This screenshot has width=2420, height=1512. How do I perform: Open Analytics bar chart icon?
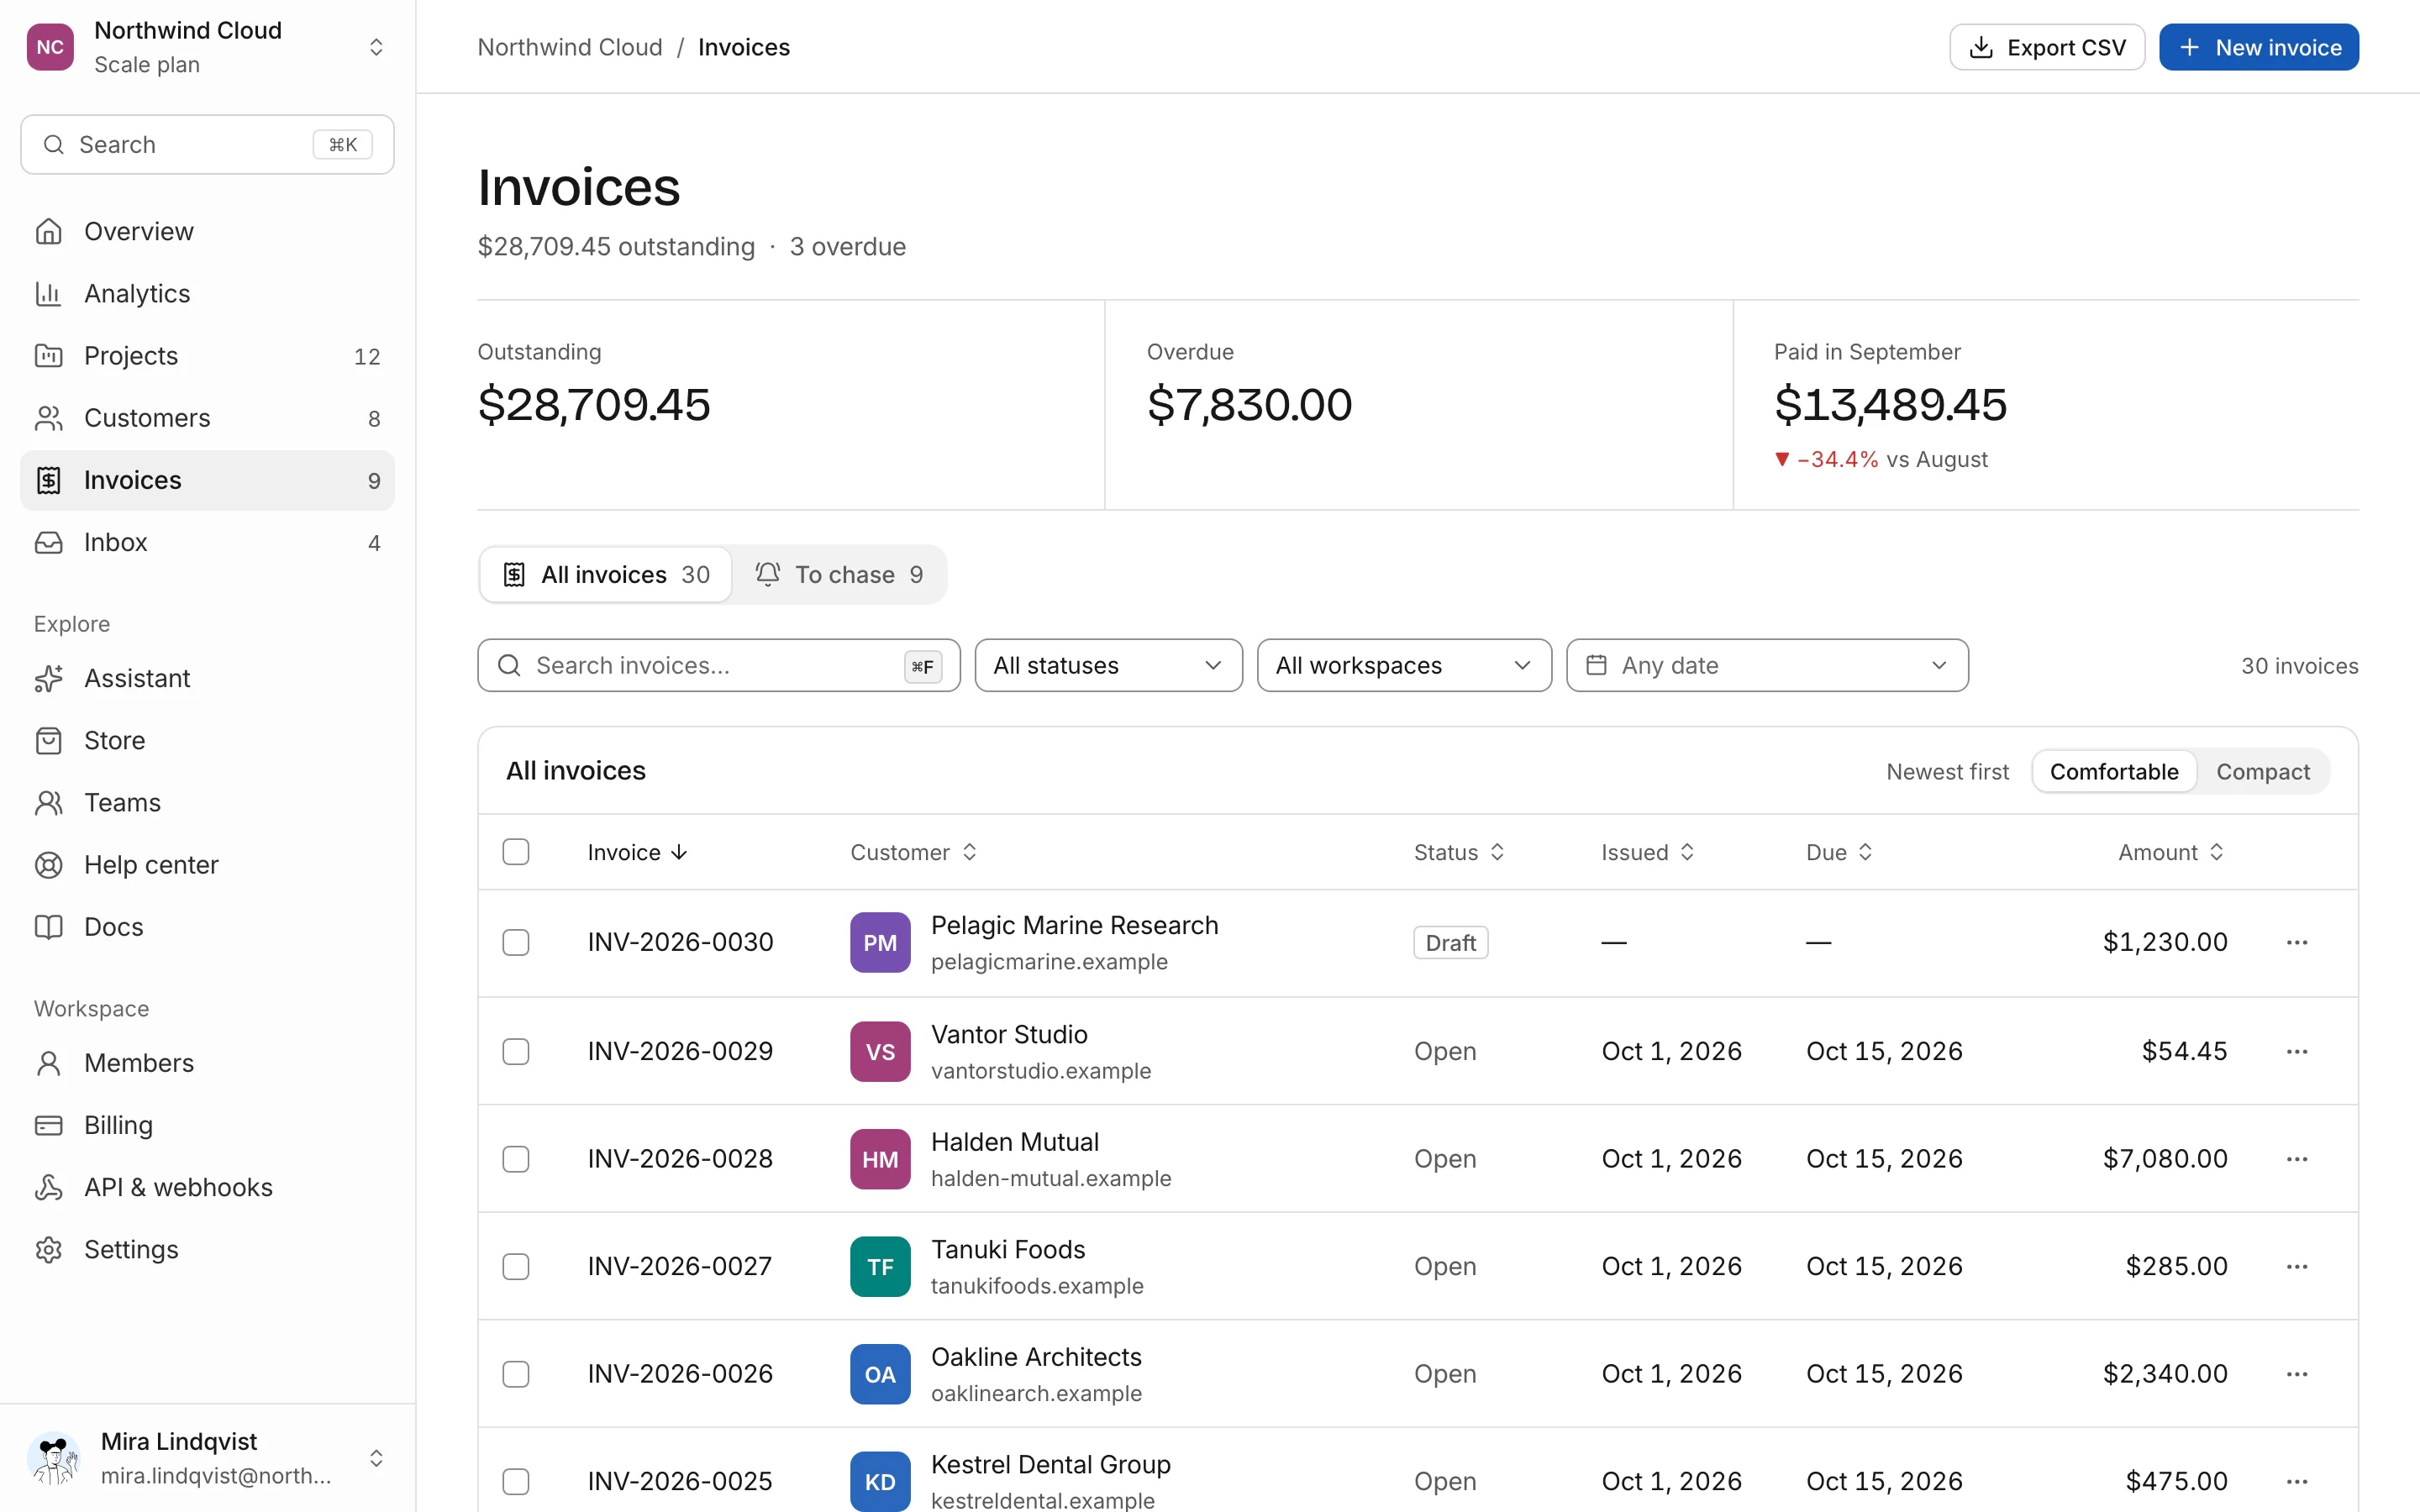(x=48, y=293)
